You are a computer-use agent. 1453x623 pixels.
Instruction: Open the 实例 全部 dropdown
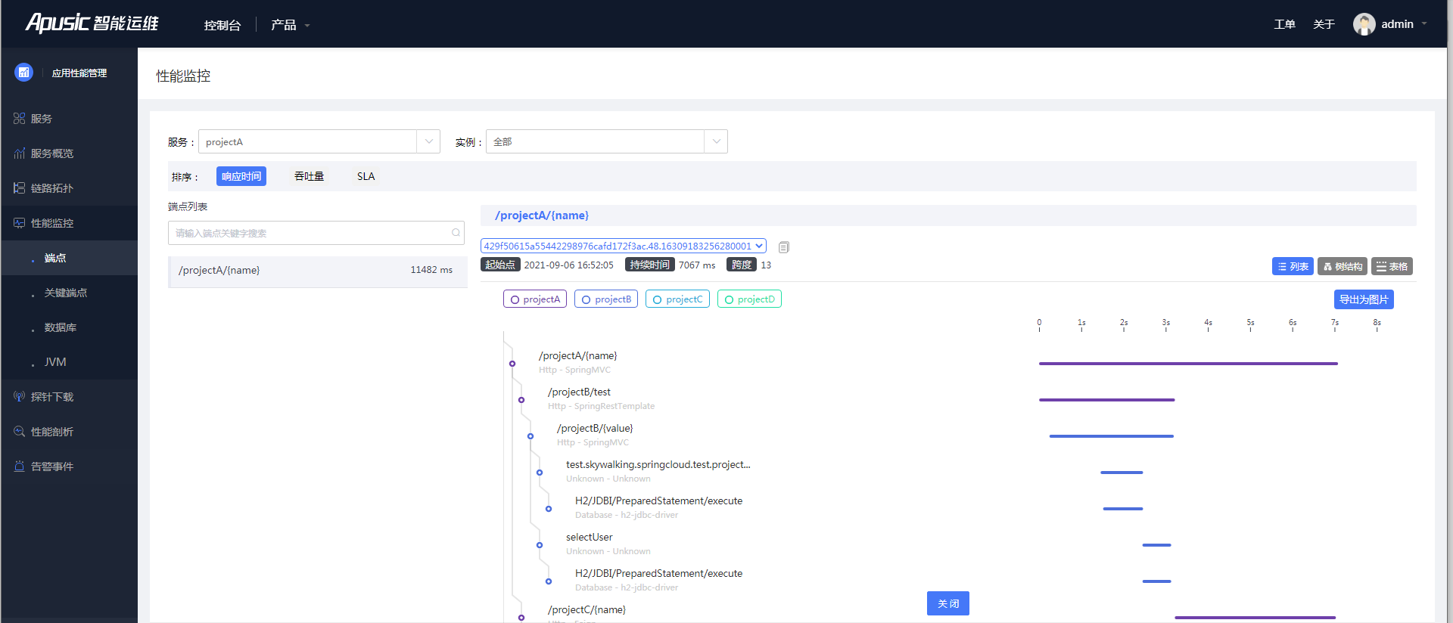(606, 141)
